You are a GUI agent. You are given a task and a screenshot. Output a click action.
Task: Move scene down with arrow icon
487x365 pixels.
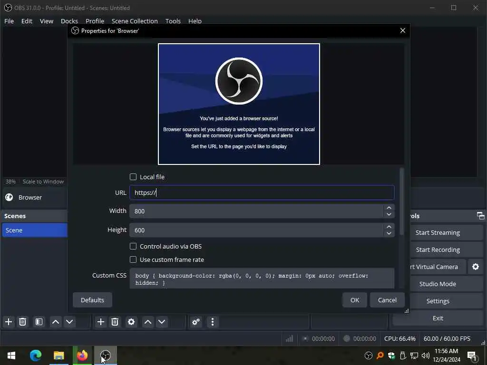tap(69, 322)
